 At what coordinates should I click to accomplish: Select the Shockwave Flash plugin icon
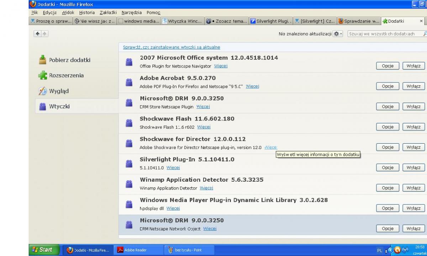click(129, 123)
